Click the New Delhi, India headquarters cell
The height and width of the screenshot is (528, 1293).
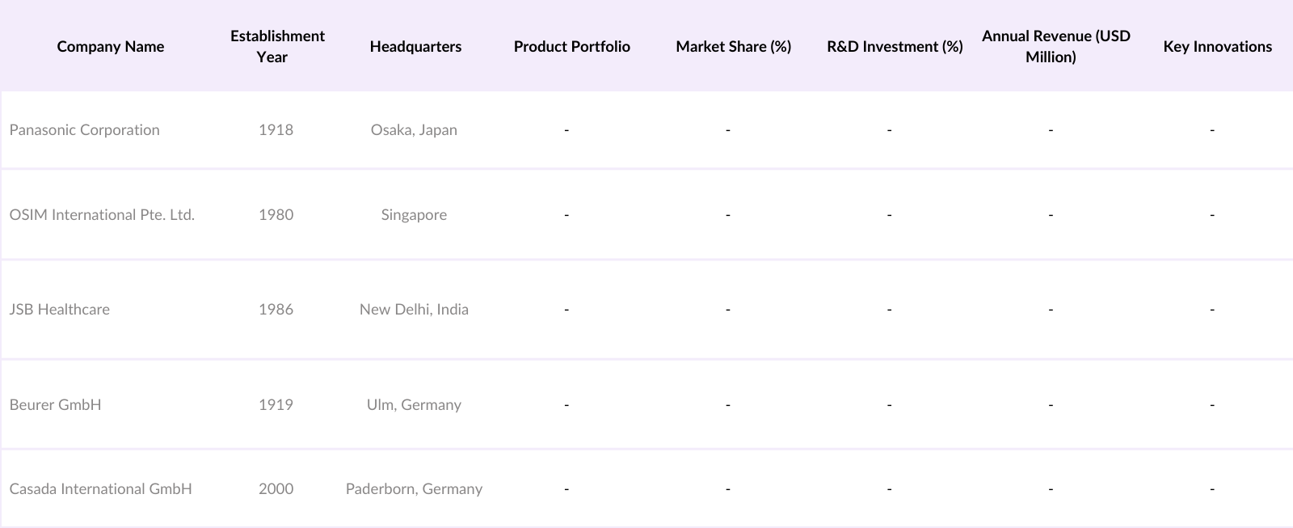(x=414, y=309)
